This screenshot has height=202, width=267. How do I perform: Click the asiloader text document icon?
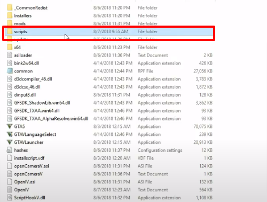tap(10, 55)
